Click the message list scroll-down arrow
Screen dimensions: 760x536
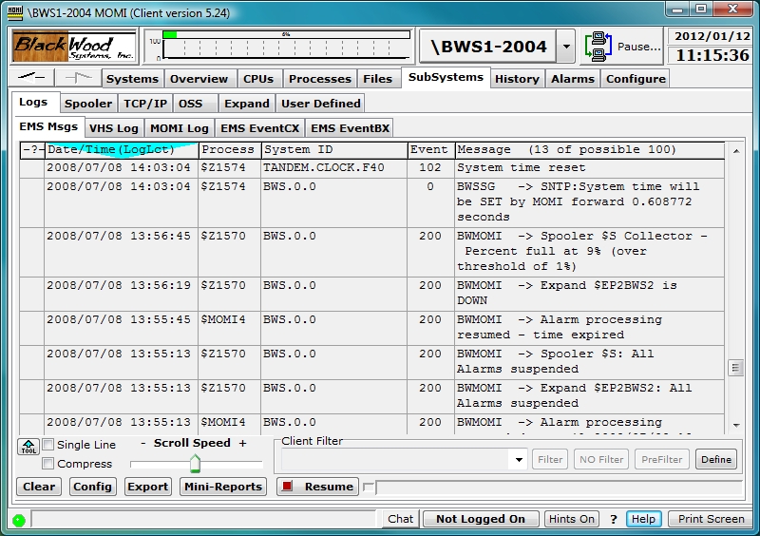tap(735, 425)
